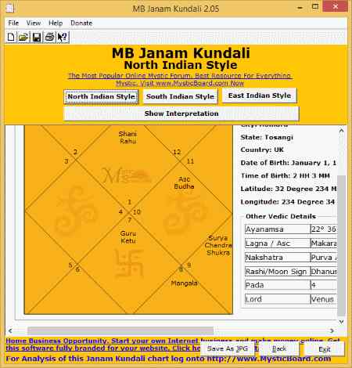The height and width of the screenshot is (368, 352).
Task: Click the 'Pada' label cell
Action: [x=277, y=285]
